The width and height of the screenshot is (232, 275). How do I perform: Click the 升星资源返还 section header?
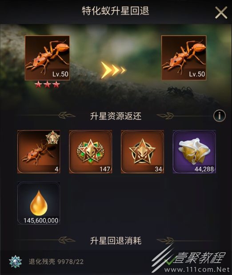tap(116, 116)
